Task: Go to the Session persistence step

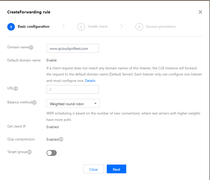Action: (161, 27)
